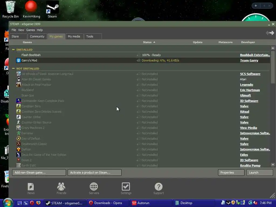Viewport: 276px width, 207px height.
Task: Open the Recycle Bin desktop icon
Action: click(x=11, y=9)
